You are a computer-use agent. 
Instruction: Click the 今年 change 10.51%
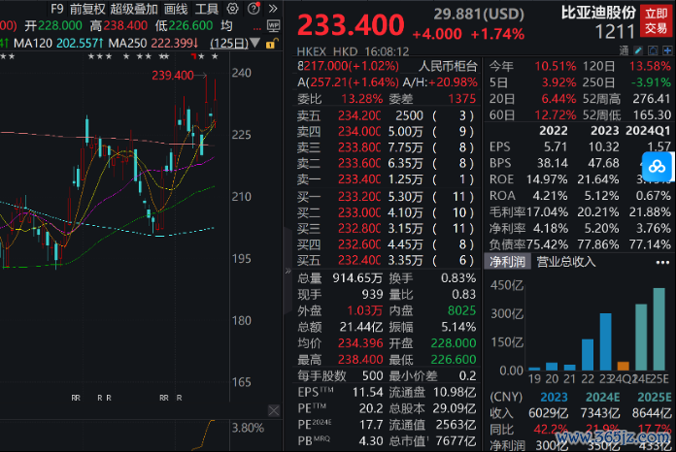point(556,66)
